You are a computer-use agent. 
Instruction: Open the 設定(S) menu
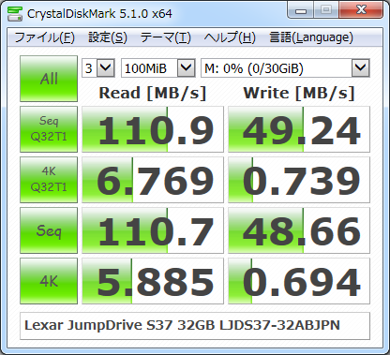tap(108, 37)
